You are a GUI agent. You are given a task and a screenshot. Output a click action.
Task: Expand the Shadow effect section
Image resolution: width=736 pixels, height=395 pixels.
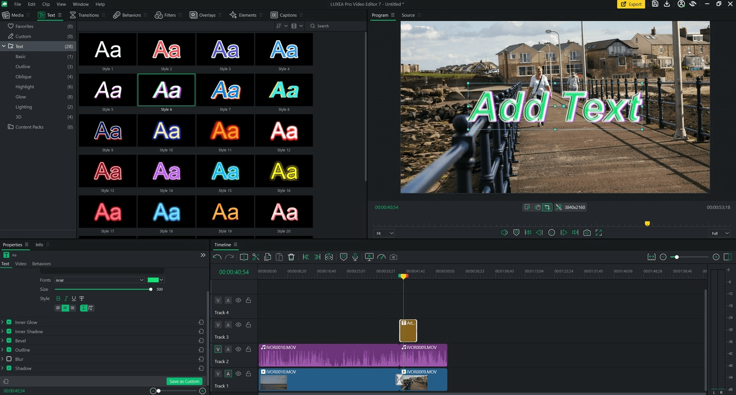3,368
